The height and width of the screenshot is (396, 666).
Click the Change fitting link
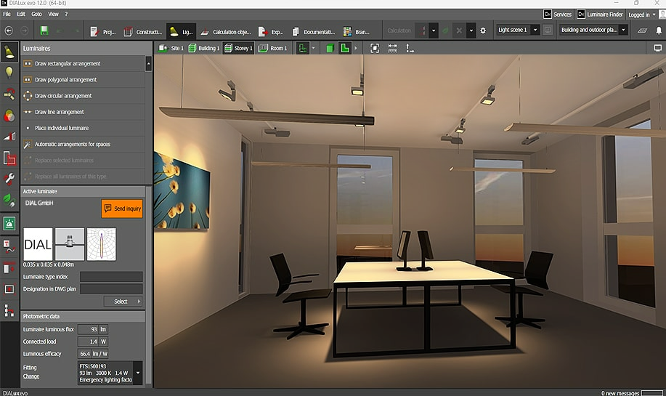point(31,376)
